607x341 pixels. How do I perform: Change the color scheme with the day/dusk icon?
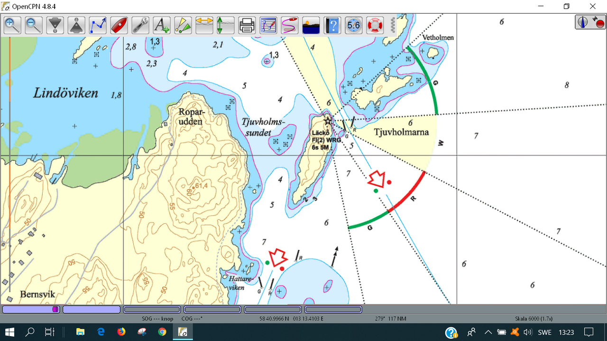point(311,25)
